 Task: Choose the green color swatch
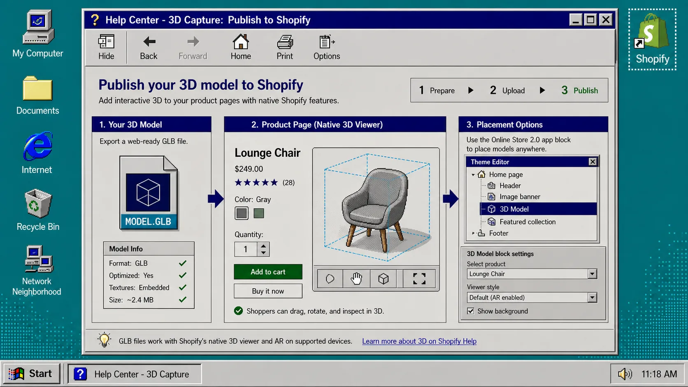pos(259,213)
